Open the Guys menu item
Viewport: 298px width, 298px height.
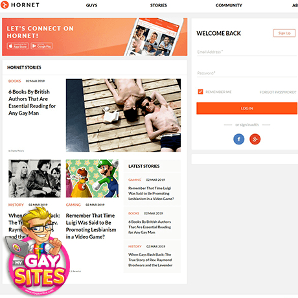91,5
